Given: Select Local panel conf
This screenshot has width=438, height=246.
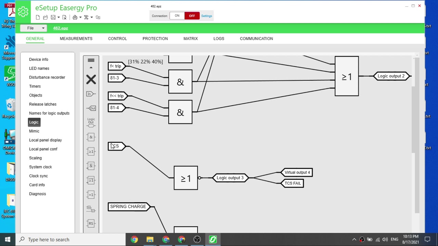Looking at the screenshot, I should click(43, 149).
